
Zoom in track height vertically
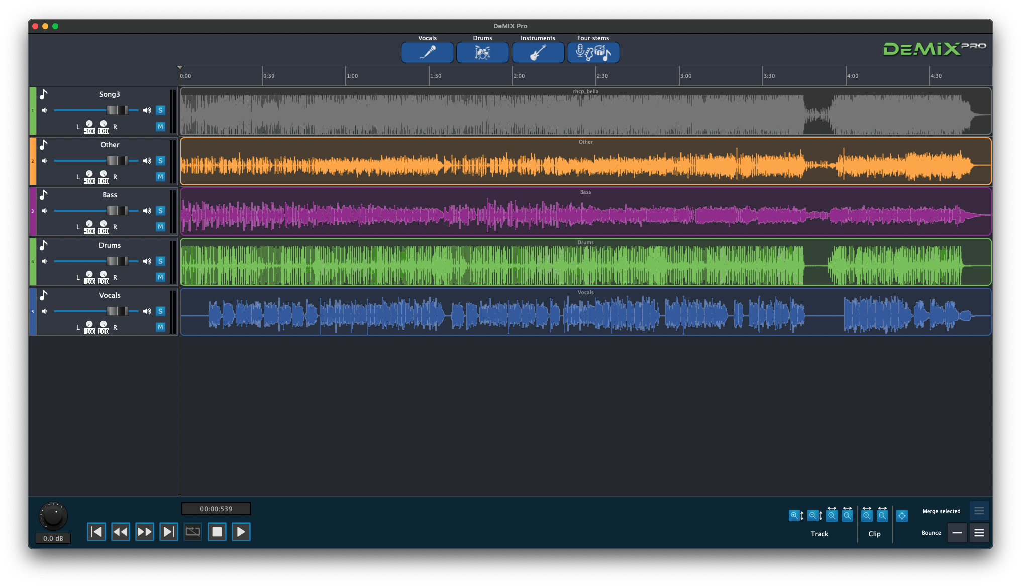796,515
